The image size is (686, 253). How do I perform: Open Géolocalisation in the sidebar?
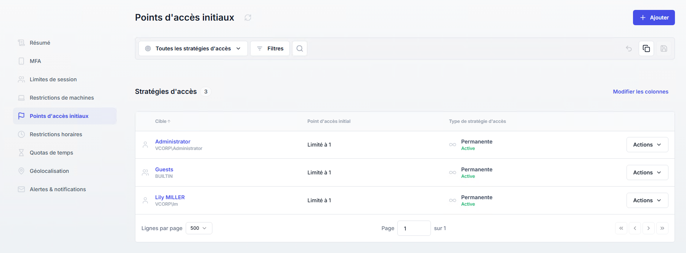pos(50,171)
